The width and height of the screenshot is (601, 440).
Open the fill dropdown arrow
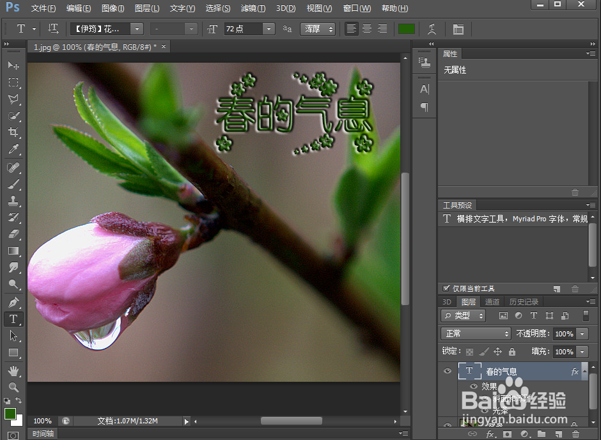coord(582,352)
